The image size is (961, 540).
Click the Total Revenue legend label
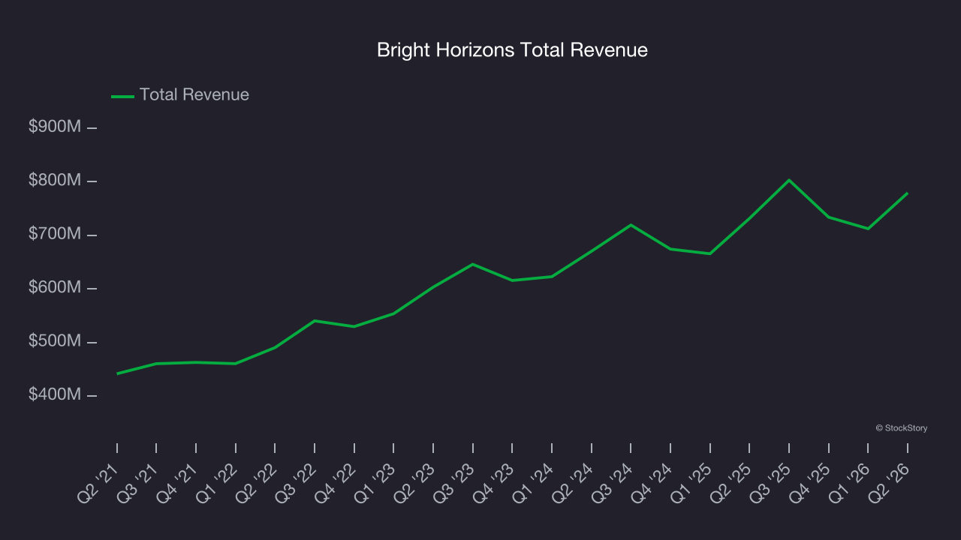194,95
